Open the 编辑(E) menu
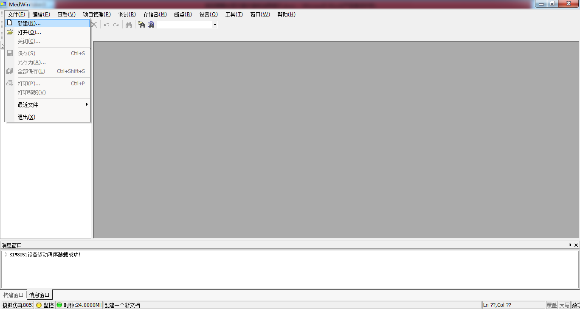The height and width of the screenshot is (309, 580). [41, 14]
